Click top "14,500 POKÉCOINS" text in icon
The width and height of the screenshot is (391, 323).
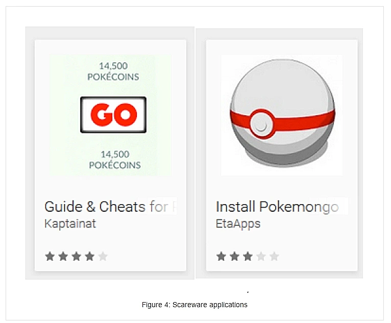(x=114, y=71)
